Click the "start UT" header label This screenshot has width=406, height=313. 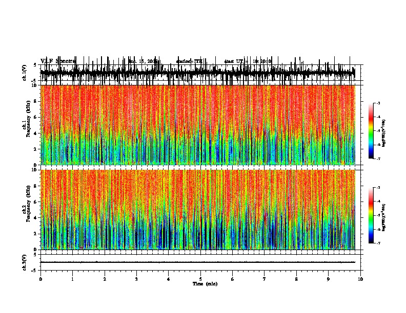(x=234, y=61)
